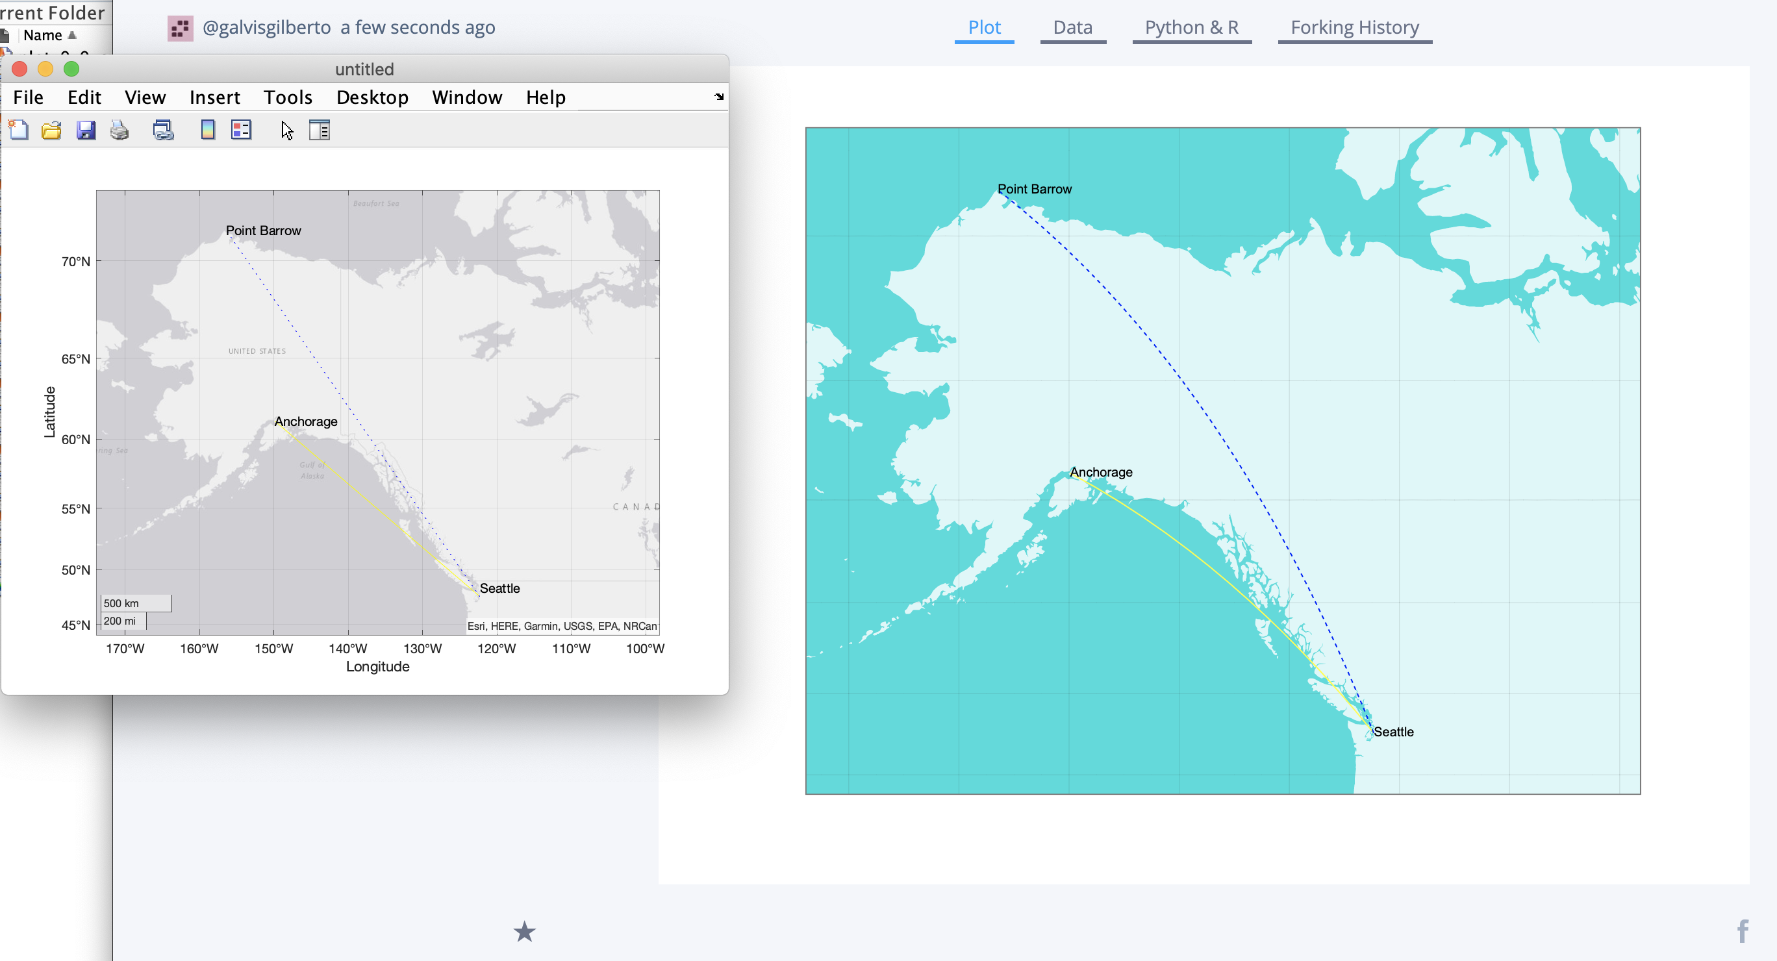Screen dimensions: 1777x961
Task: Click the dock figure arrow icon
Action: click(719, 97)
